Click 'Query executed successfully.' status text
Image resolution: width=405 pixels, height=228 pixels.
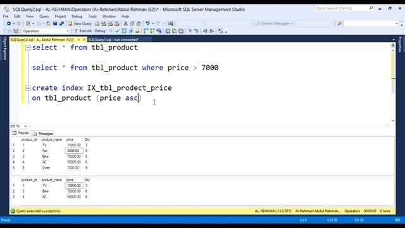(39, 211)
